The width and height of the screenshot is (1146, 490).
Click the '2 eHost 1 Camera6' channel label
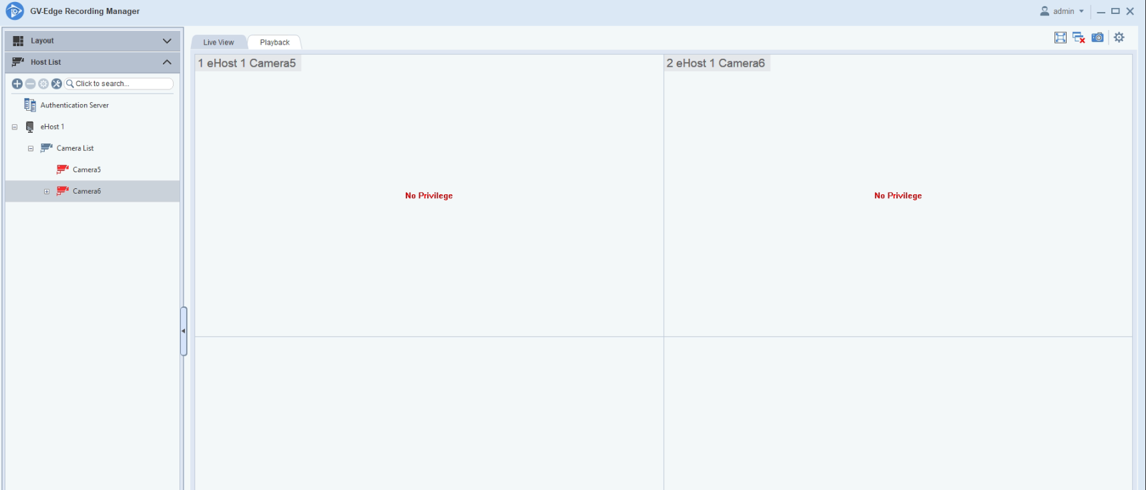[716, 63]
